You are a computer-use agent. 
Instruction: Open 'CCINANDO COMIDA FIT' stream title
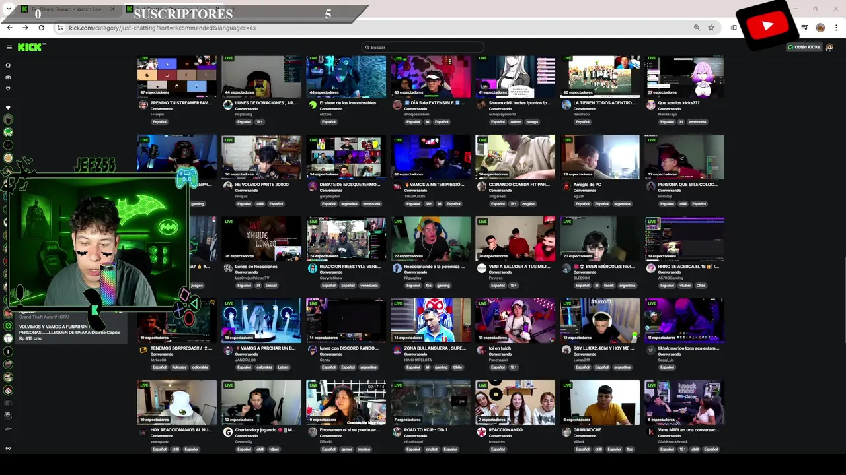(x=519, y=185)
